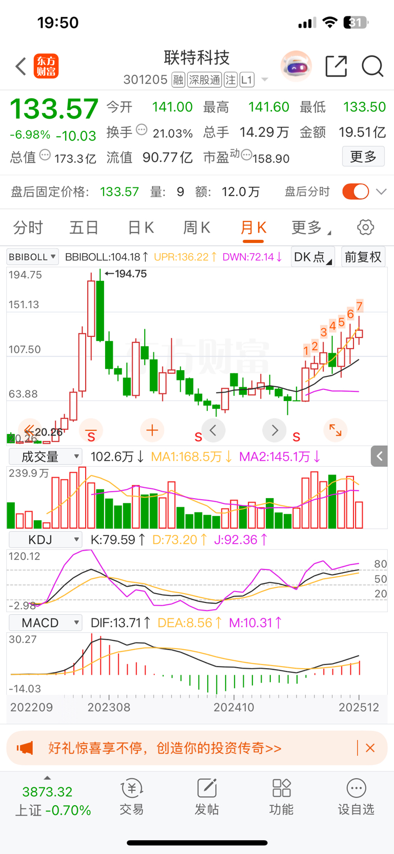This screenshot has width=394, height=854.
Task: Close the promotional banner
Action: (370, 748)
